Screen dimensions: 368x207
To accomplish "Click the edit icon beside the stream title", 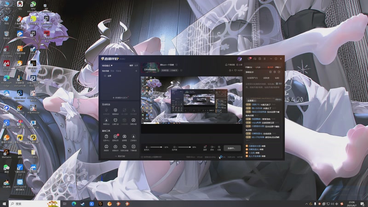I will [177, 65].
